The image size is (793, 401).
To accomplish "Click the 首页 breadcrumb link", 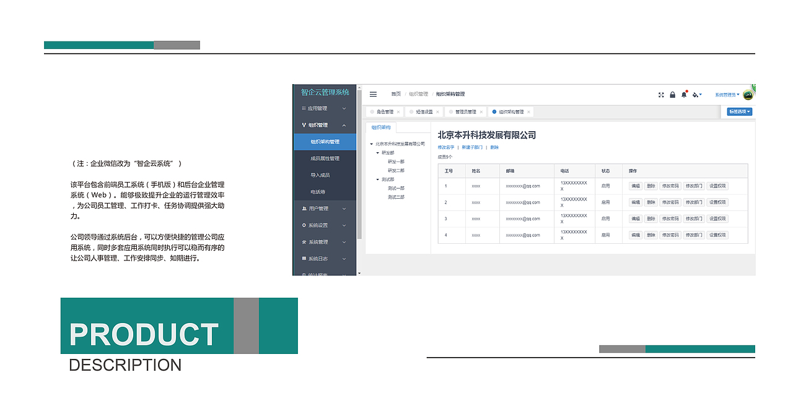I will click(396, 94).
